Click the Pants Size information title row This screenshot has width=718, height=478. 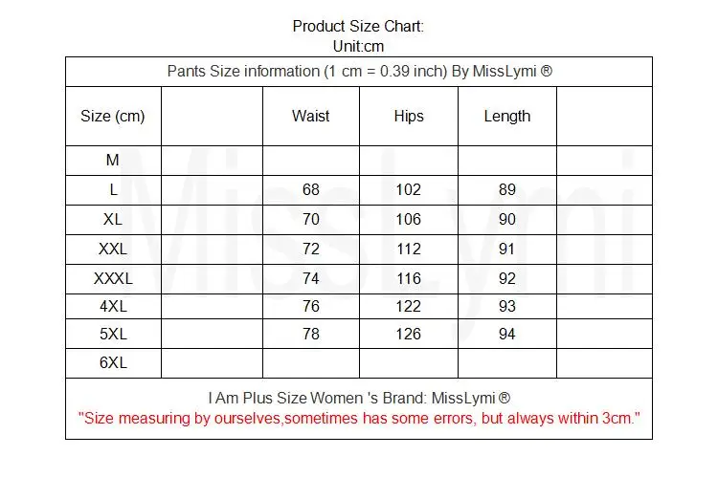[359, 72]
